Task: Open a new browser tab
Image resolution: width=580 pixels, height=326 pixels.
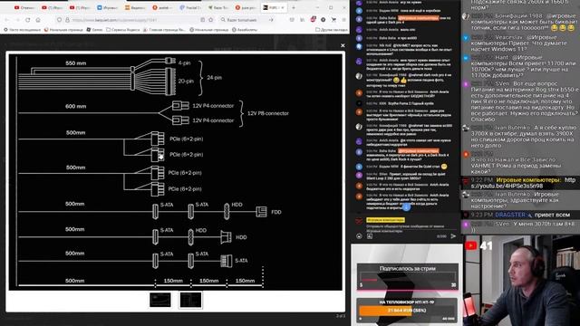Action: tap(294, 8)
